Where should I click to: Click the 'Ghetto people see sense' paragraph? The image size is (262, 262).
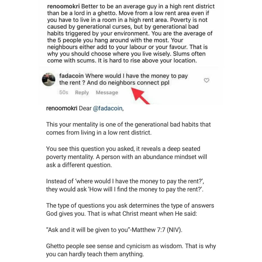[131, 250]
